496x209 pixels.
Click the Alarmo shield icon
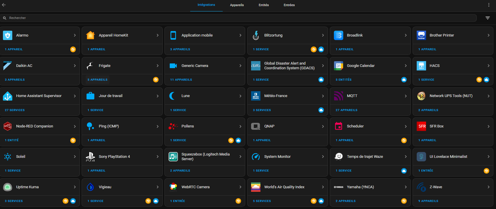pos(8,35)
